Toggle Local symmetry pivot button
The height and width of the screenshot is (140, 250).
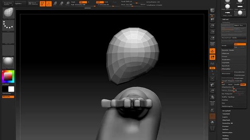pos(212,57)
